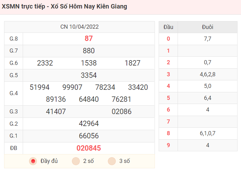Select the 3 số radio option
The width and height of the screenshot is (241, 173).
tap(112, 161)
